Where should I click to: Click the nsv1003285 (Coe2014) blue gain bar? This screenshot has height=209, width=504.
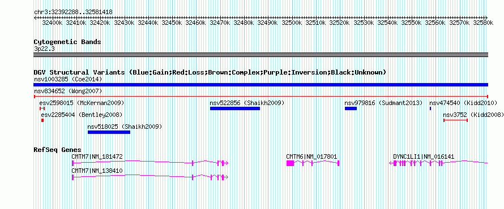(x=260, y=85)
